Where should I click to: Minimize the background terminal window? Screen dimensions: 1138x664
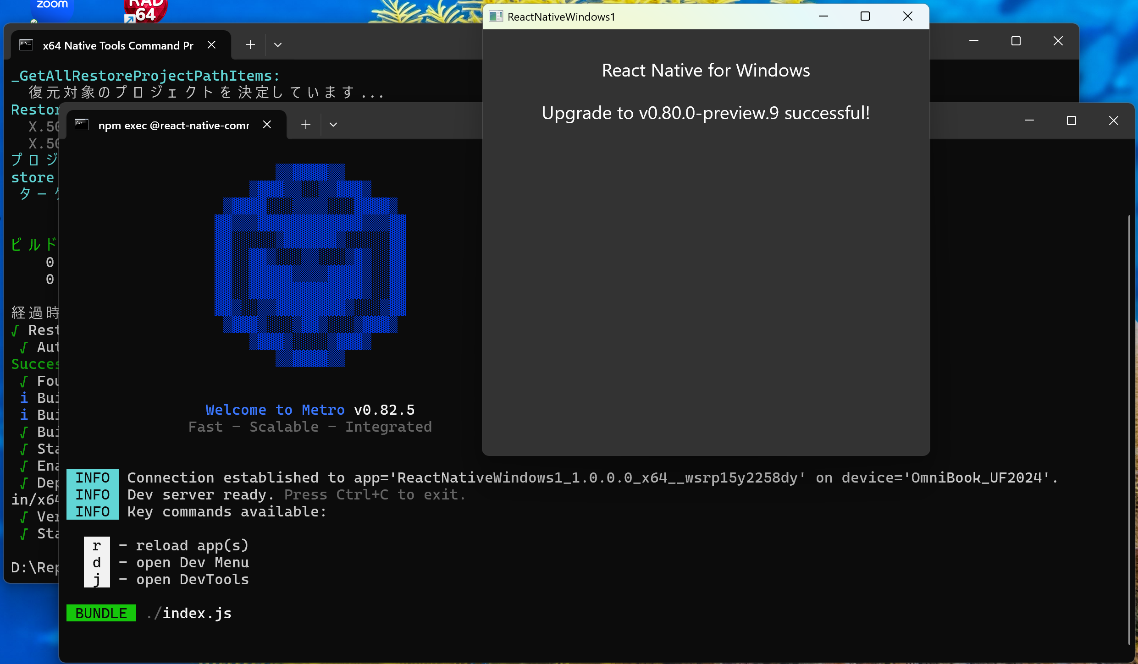click(x=974, y=41)
